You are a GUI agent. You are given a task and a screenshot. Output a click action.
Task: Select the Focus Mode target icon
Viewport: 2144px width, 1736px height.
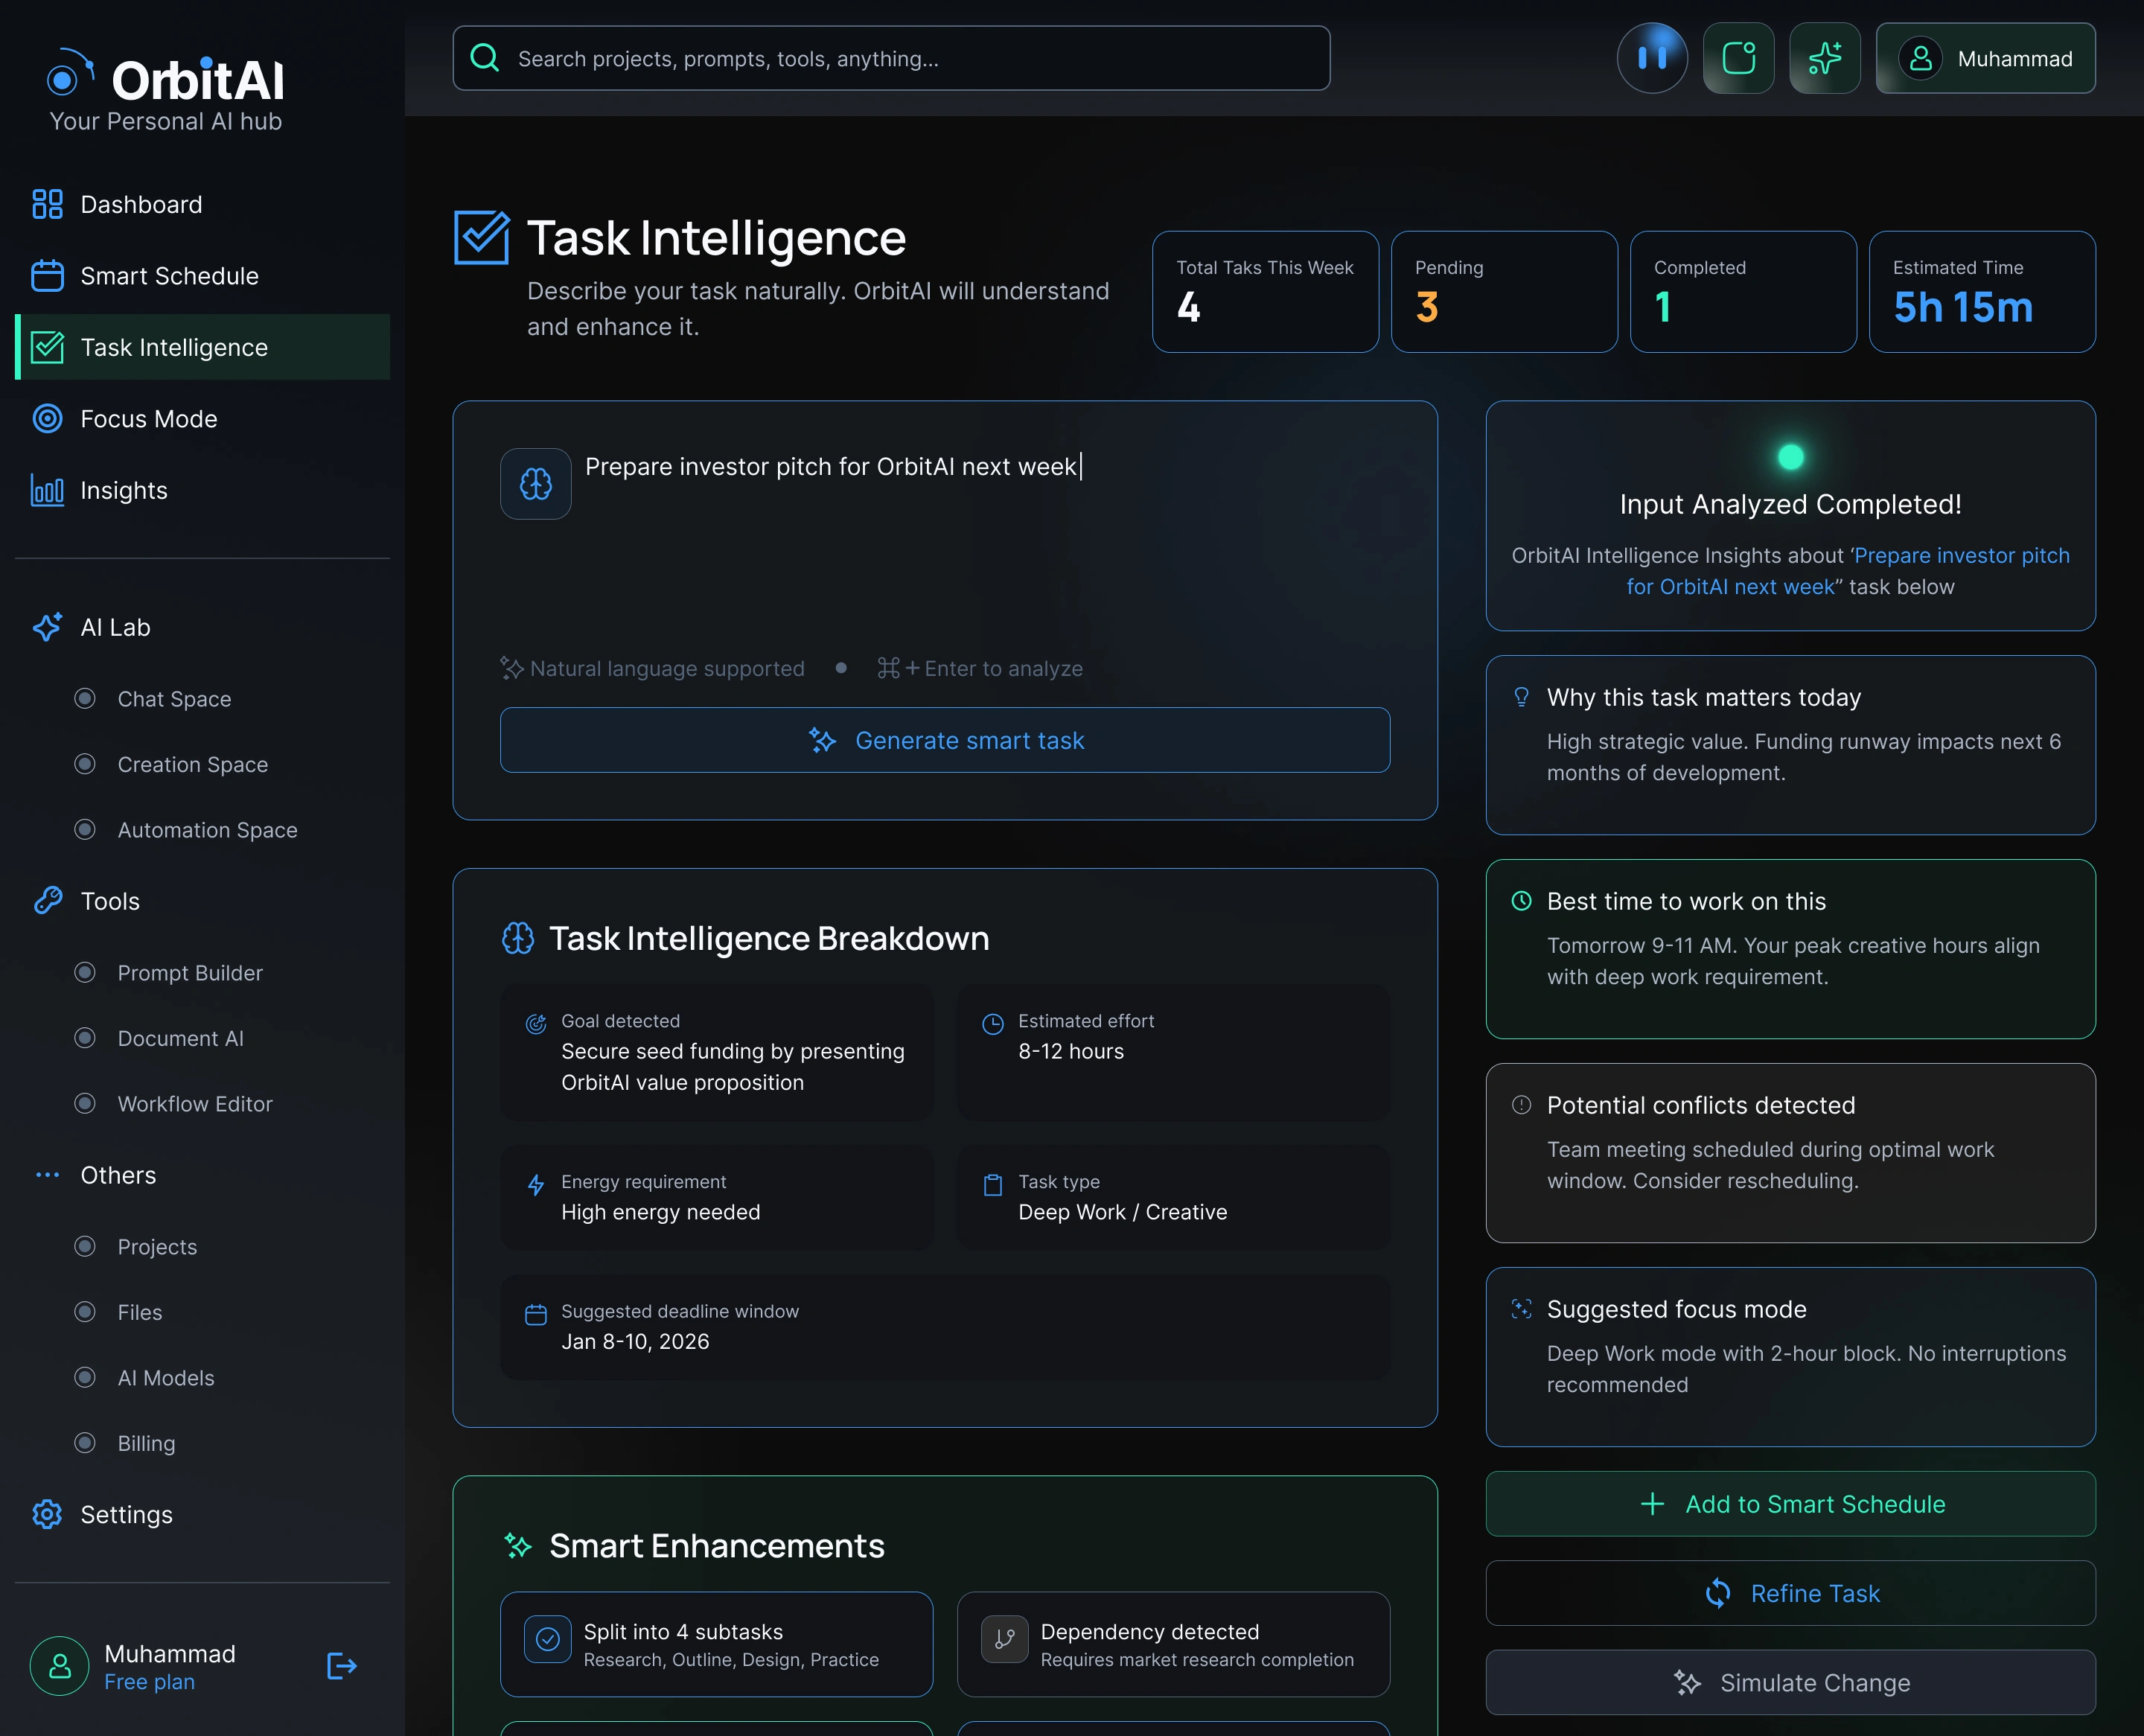[47, 419]
